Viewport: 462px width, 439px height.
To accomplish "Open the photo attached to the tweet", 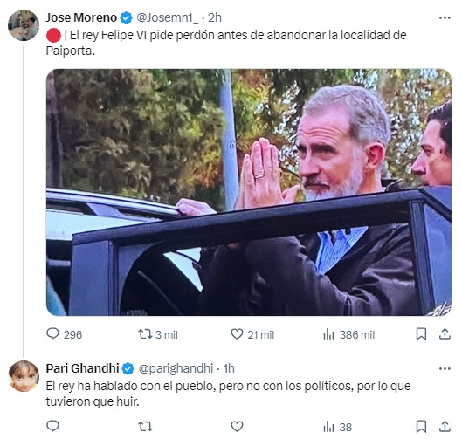I will pos(249,192).
